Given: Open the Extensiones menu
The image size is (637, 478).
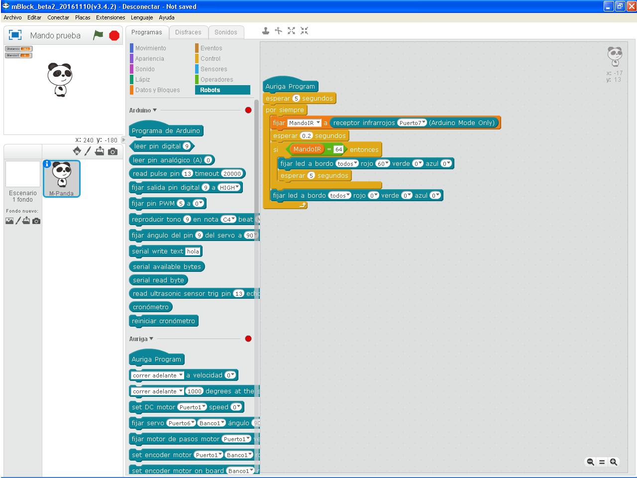Looking at the screenshot, I should coord(110,17).
